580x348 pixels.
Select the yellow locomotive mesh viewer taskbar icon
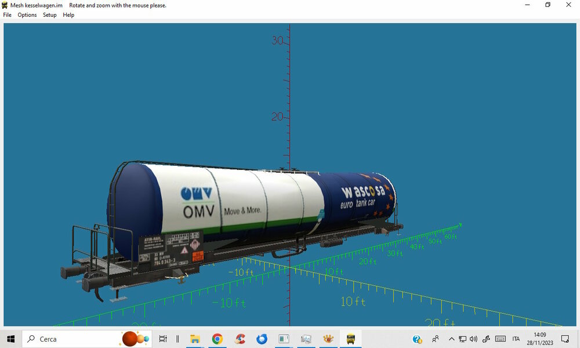(351, 339)
